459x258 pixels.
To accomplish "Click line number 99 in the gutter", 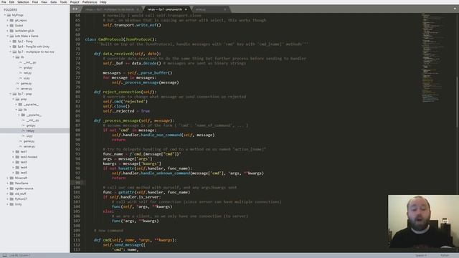I will point(77,183).
